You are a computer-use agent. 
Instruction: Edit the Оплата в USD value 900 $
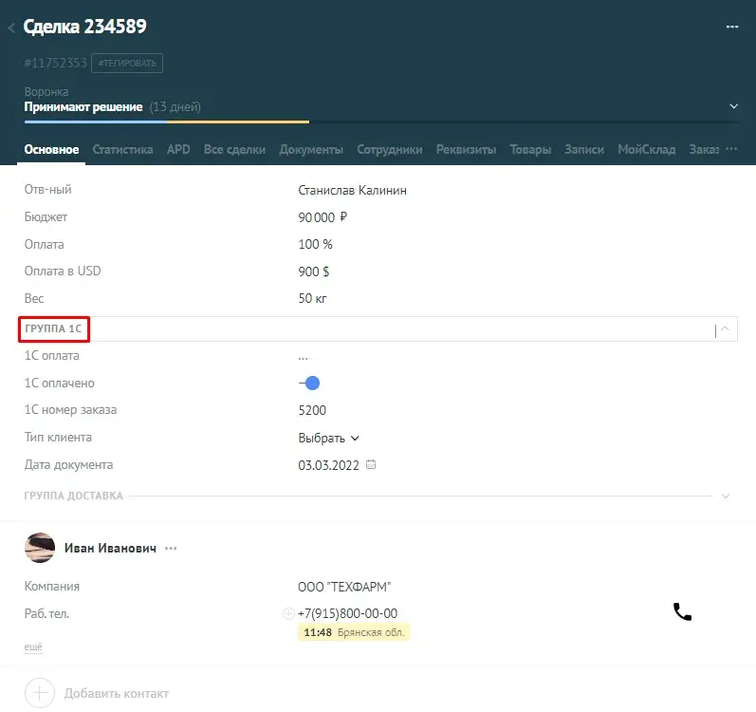pos(313,272)
